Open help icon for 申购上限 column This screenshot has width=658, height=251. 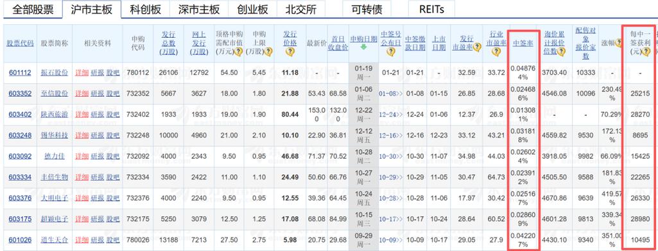268,52
